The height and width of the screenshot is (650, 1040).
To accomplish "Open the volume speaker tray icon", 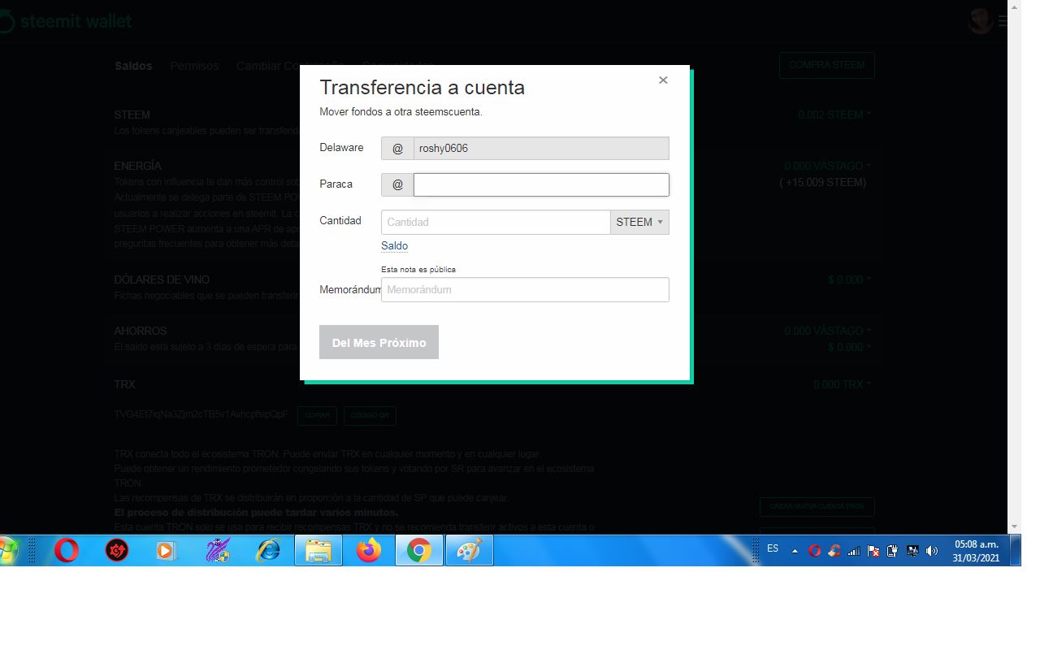I will [932, 551].
